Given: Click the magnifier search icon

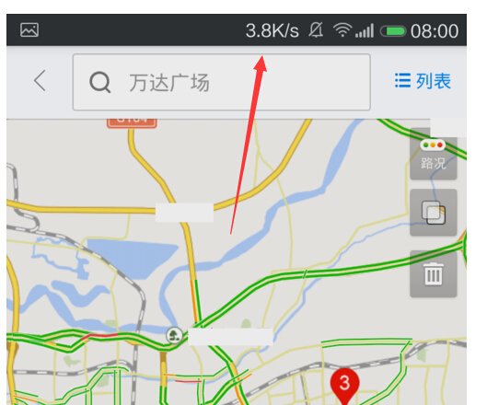Looking at the screenshot, I should point(100,83).
